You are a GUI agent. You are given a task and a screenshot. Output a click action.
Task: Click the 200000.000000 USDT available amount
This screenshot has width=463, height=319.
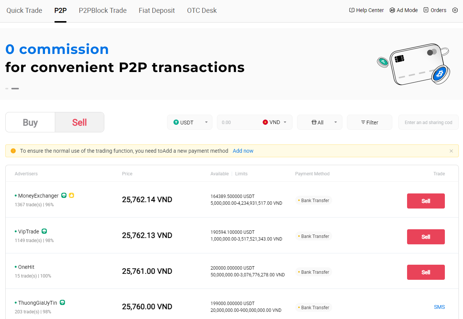(232, 268)
